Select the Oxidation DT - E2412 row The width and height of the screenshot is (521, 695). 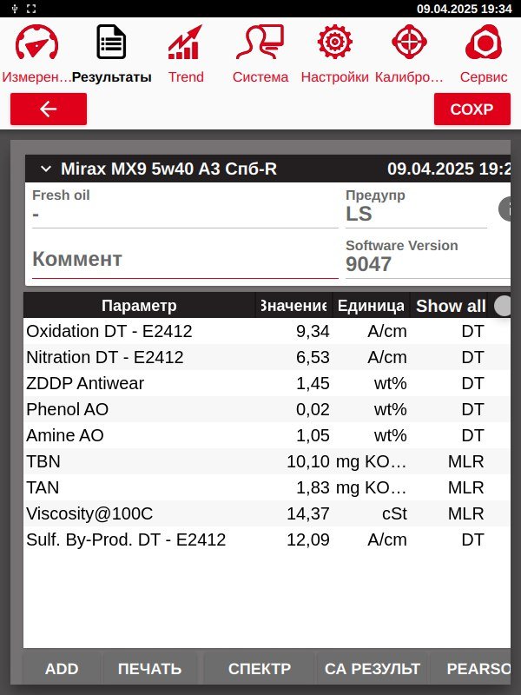tap(267, 331)
